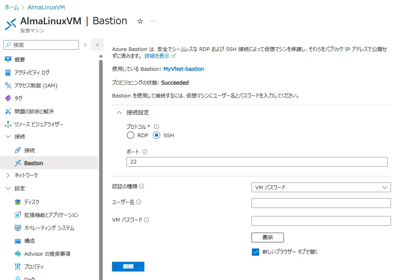Click the オペレーティング システム icon
406x280 pixels.
[18, 228]
